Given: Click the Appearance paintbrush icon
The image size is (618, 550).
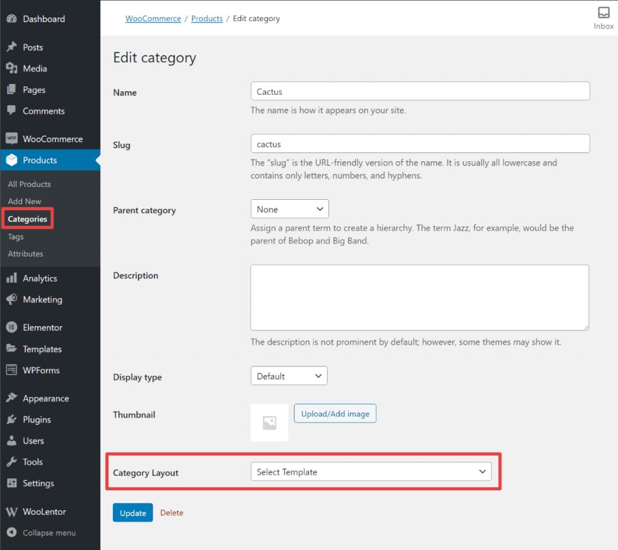Looking at the screenshot, I should pos(12,398).
